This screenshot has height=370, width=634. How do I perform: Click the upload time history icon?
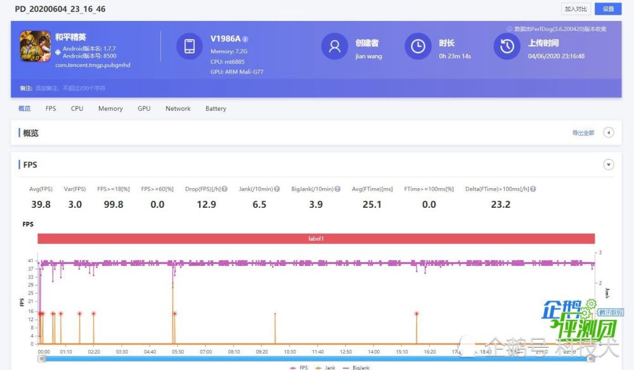pyautogui.click(x=507, y=46)
